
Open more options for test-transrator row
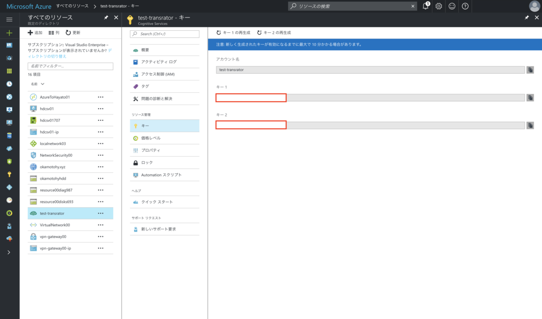click(x=101, y=214)
